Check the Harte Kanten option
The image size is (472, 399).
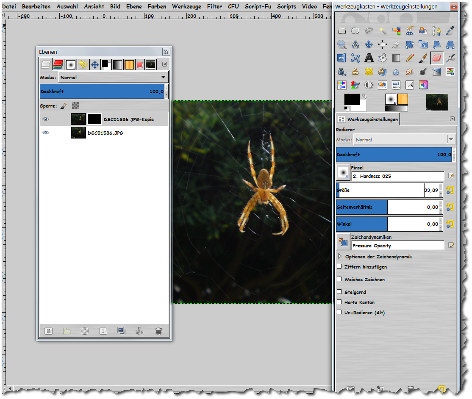(339, 302)
